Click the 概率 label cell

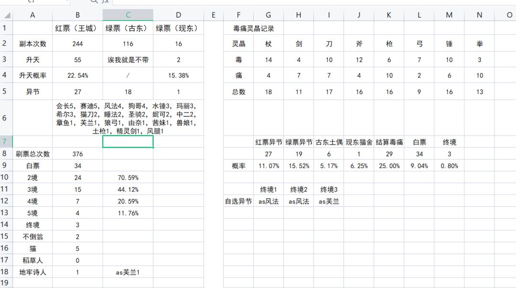tap(238, 166)
